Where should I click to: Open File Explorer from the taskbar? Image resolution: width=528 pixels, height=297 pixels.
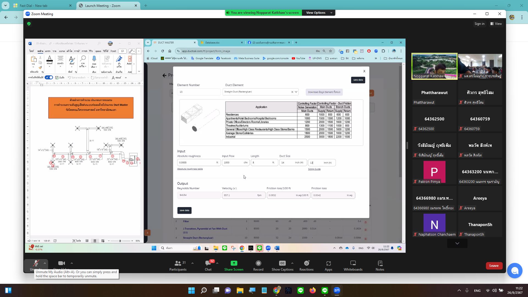(x=240, y=290)
